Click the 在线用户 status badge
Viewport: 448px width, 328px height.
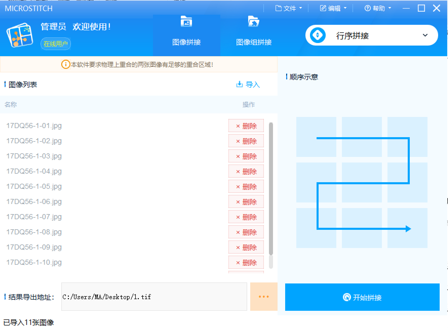pos(55,44)
